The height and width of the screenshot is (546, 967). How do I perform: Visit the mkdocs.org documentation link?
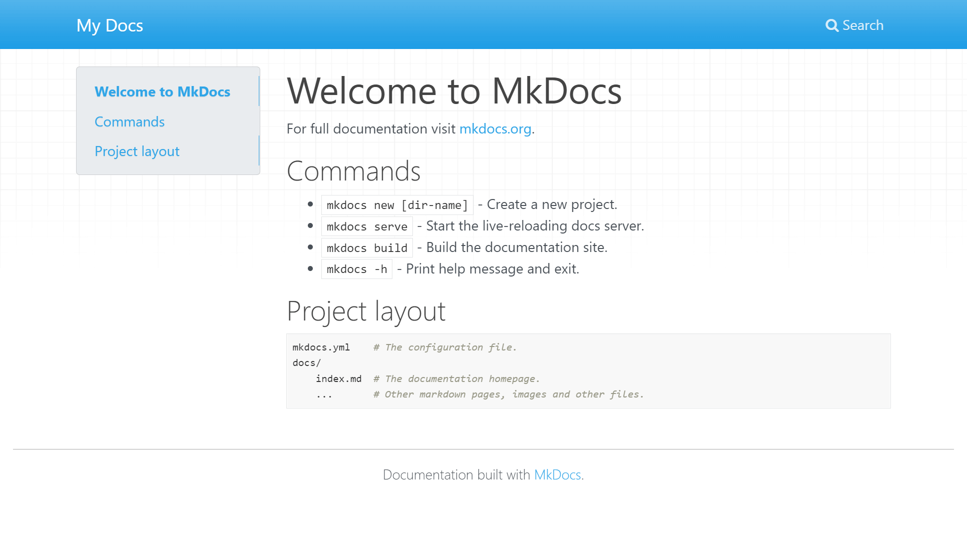click(x=495, y=129)
